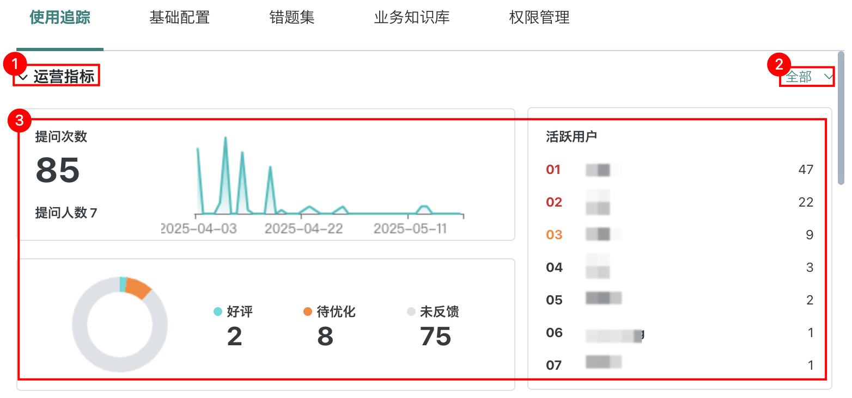Select the 权限管理 tab
This screenshot has width=852, height=398.
pyautogui.click(x=539, y=17)
